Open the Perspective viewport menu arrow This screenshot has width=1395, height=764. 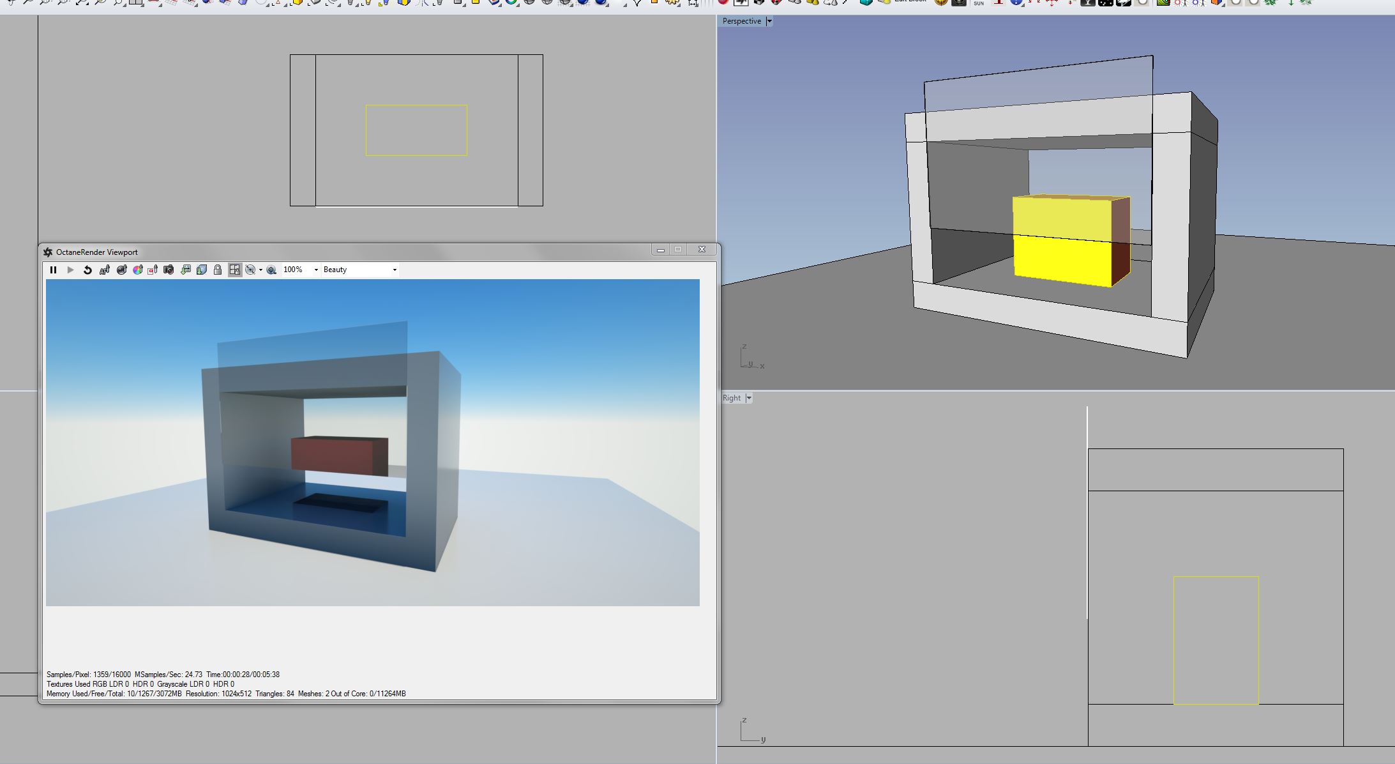tap(769, 21)
